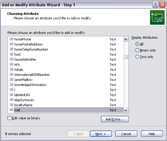
Task: Select knowledgeInformation attribute row
Action: click(x=65, y=85)
